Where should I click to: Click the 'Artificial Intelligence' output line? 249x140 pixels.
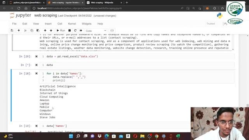(58, 86)
